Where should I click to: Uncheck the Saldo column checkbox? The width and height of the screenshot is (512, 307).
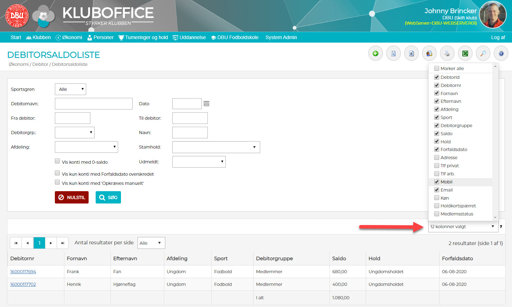437,133
